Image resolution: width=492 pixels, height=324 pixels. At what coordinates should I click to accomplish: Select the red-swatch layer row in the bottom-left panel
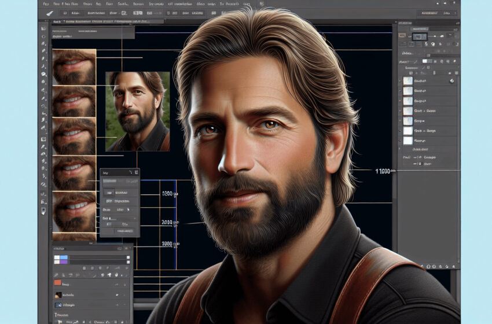coord(91,285)
